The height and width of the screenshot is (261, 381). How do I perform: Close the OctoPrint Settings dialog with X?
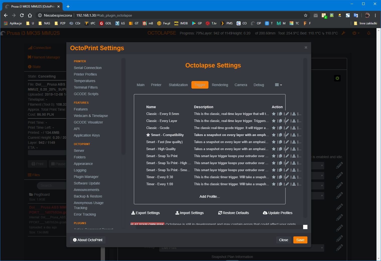coord(306,47)
